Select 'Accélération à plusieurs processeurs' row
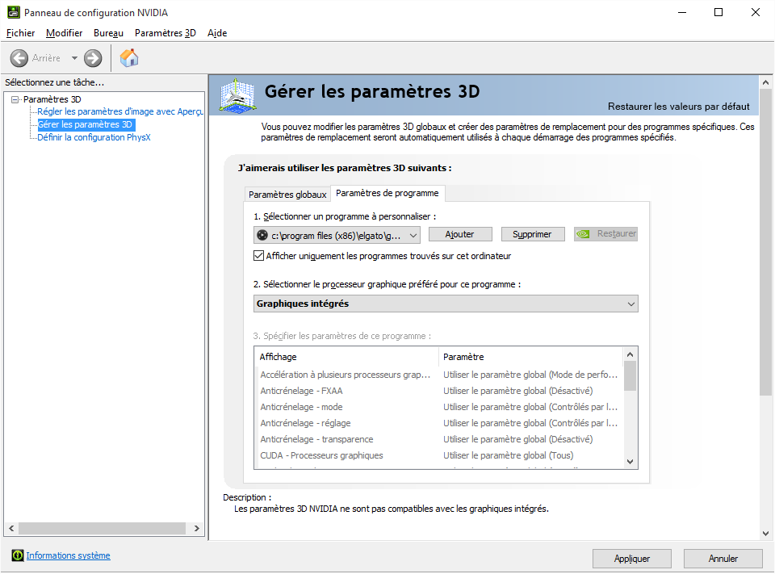Image resolution: width=775 pixels, height=574 pixels. pos(439,375)
